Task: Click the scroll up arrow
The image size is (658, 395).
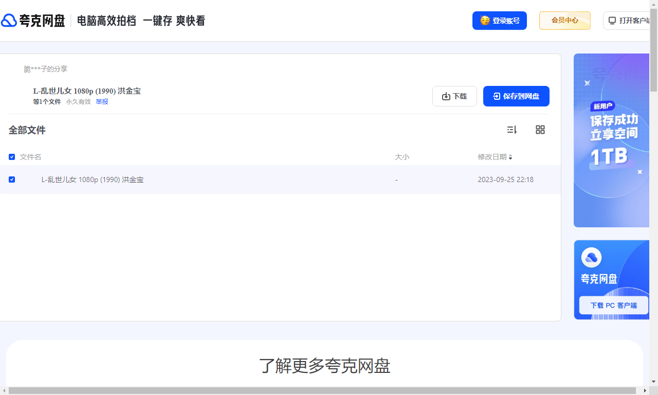Action: click(x=654, y=4)
